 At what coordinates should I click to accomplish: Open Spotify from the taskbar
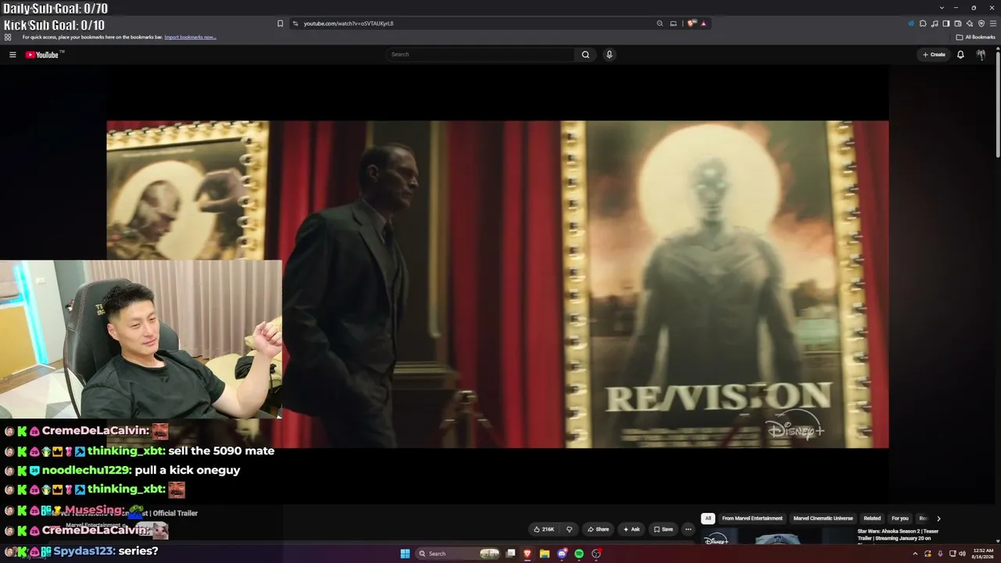click(x=579, y=554)
